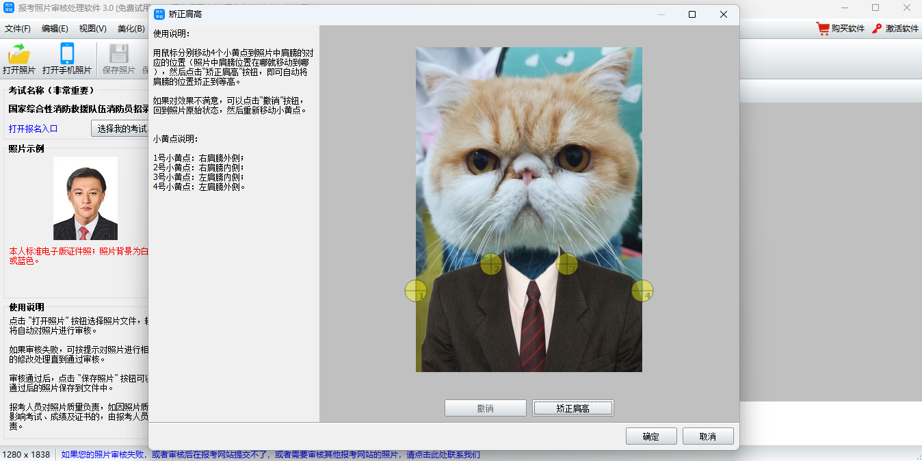
Task: Select yellow marker 2 on right inner shoulder
Action: [491, 264]
